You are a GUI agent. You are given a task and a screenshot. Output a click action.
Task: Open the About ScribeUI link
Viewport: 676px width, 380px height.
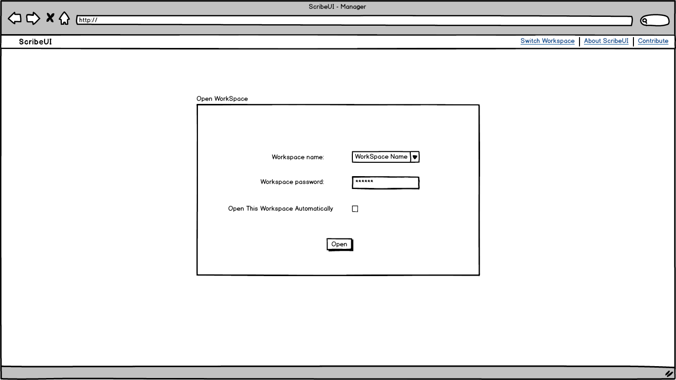606,41
